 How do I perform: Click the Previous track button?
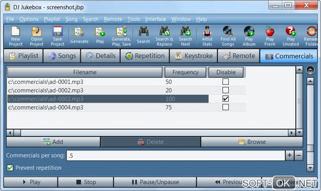(x=229, y=182)
